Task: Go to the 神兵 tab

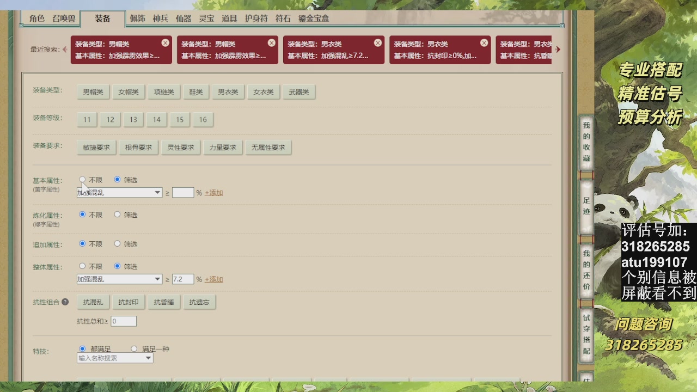Action: (x=161, y=19)
